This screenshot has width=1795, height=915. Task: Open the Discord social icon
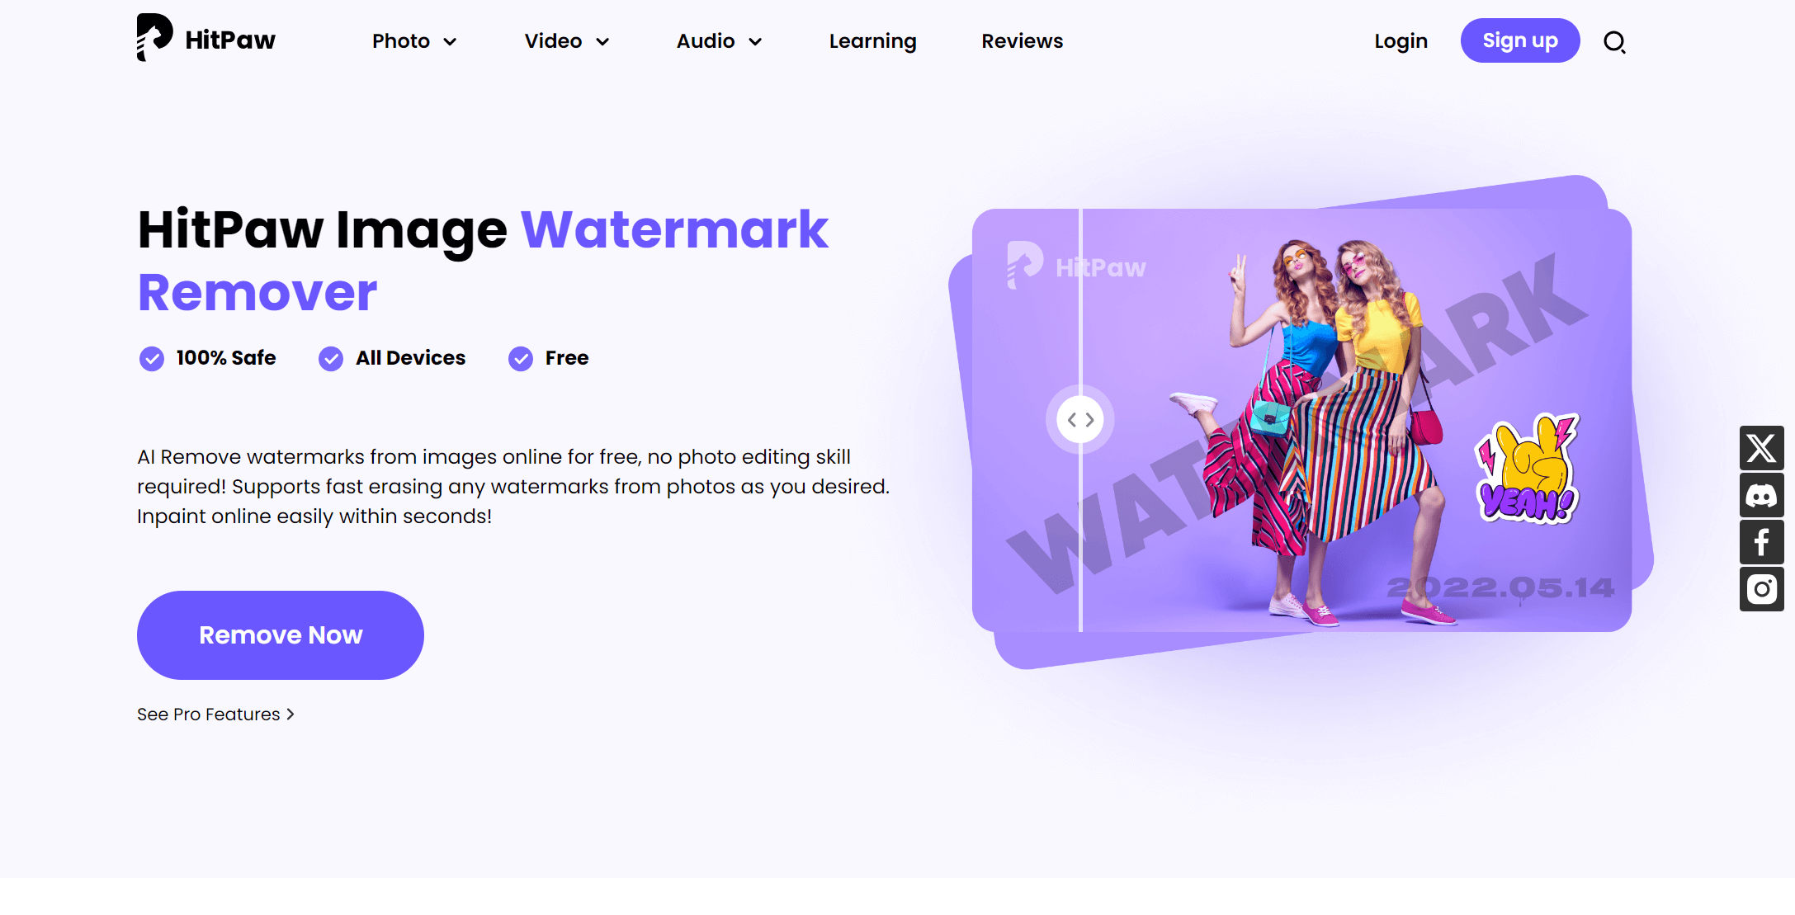pos(1761,495)
